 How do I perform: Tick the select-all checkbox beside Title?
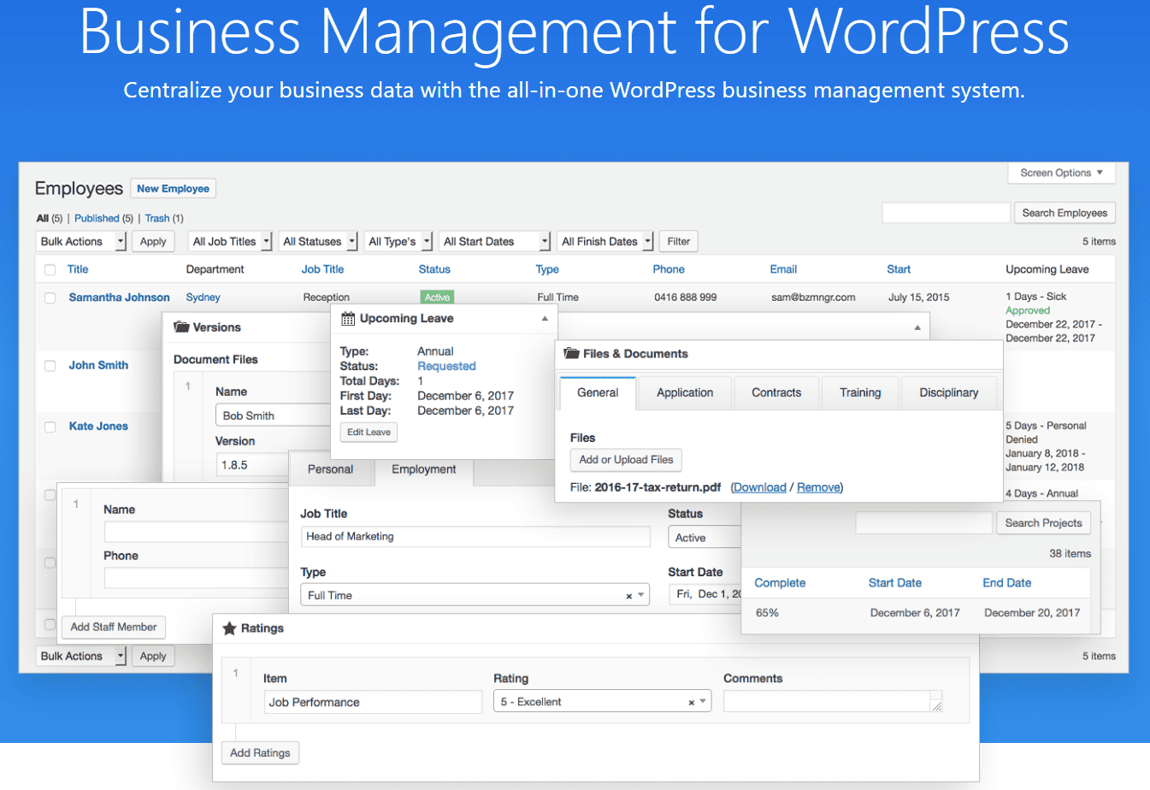point(50,269)
